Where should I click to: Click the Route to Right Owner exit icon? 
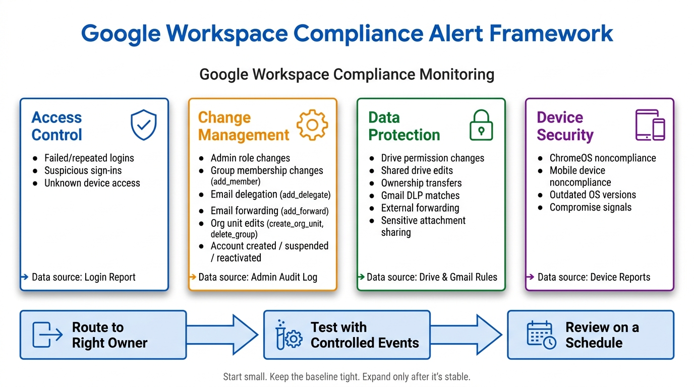(47, 335)
